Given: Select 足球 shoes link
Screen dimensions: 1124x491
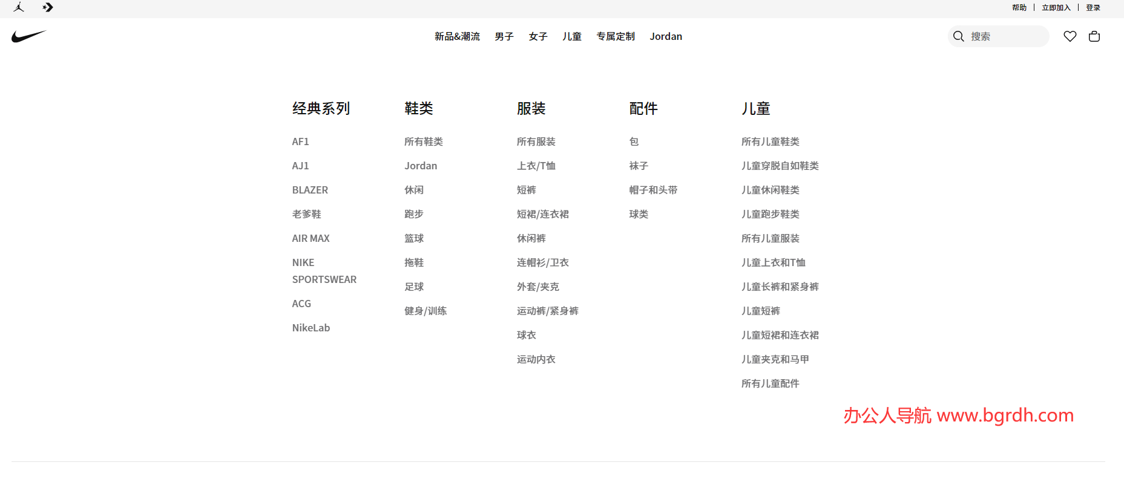Looking at the screenshot, I should [414, 287].
